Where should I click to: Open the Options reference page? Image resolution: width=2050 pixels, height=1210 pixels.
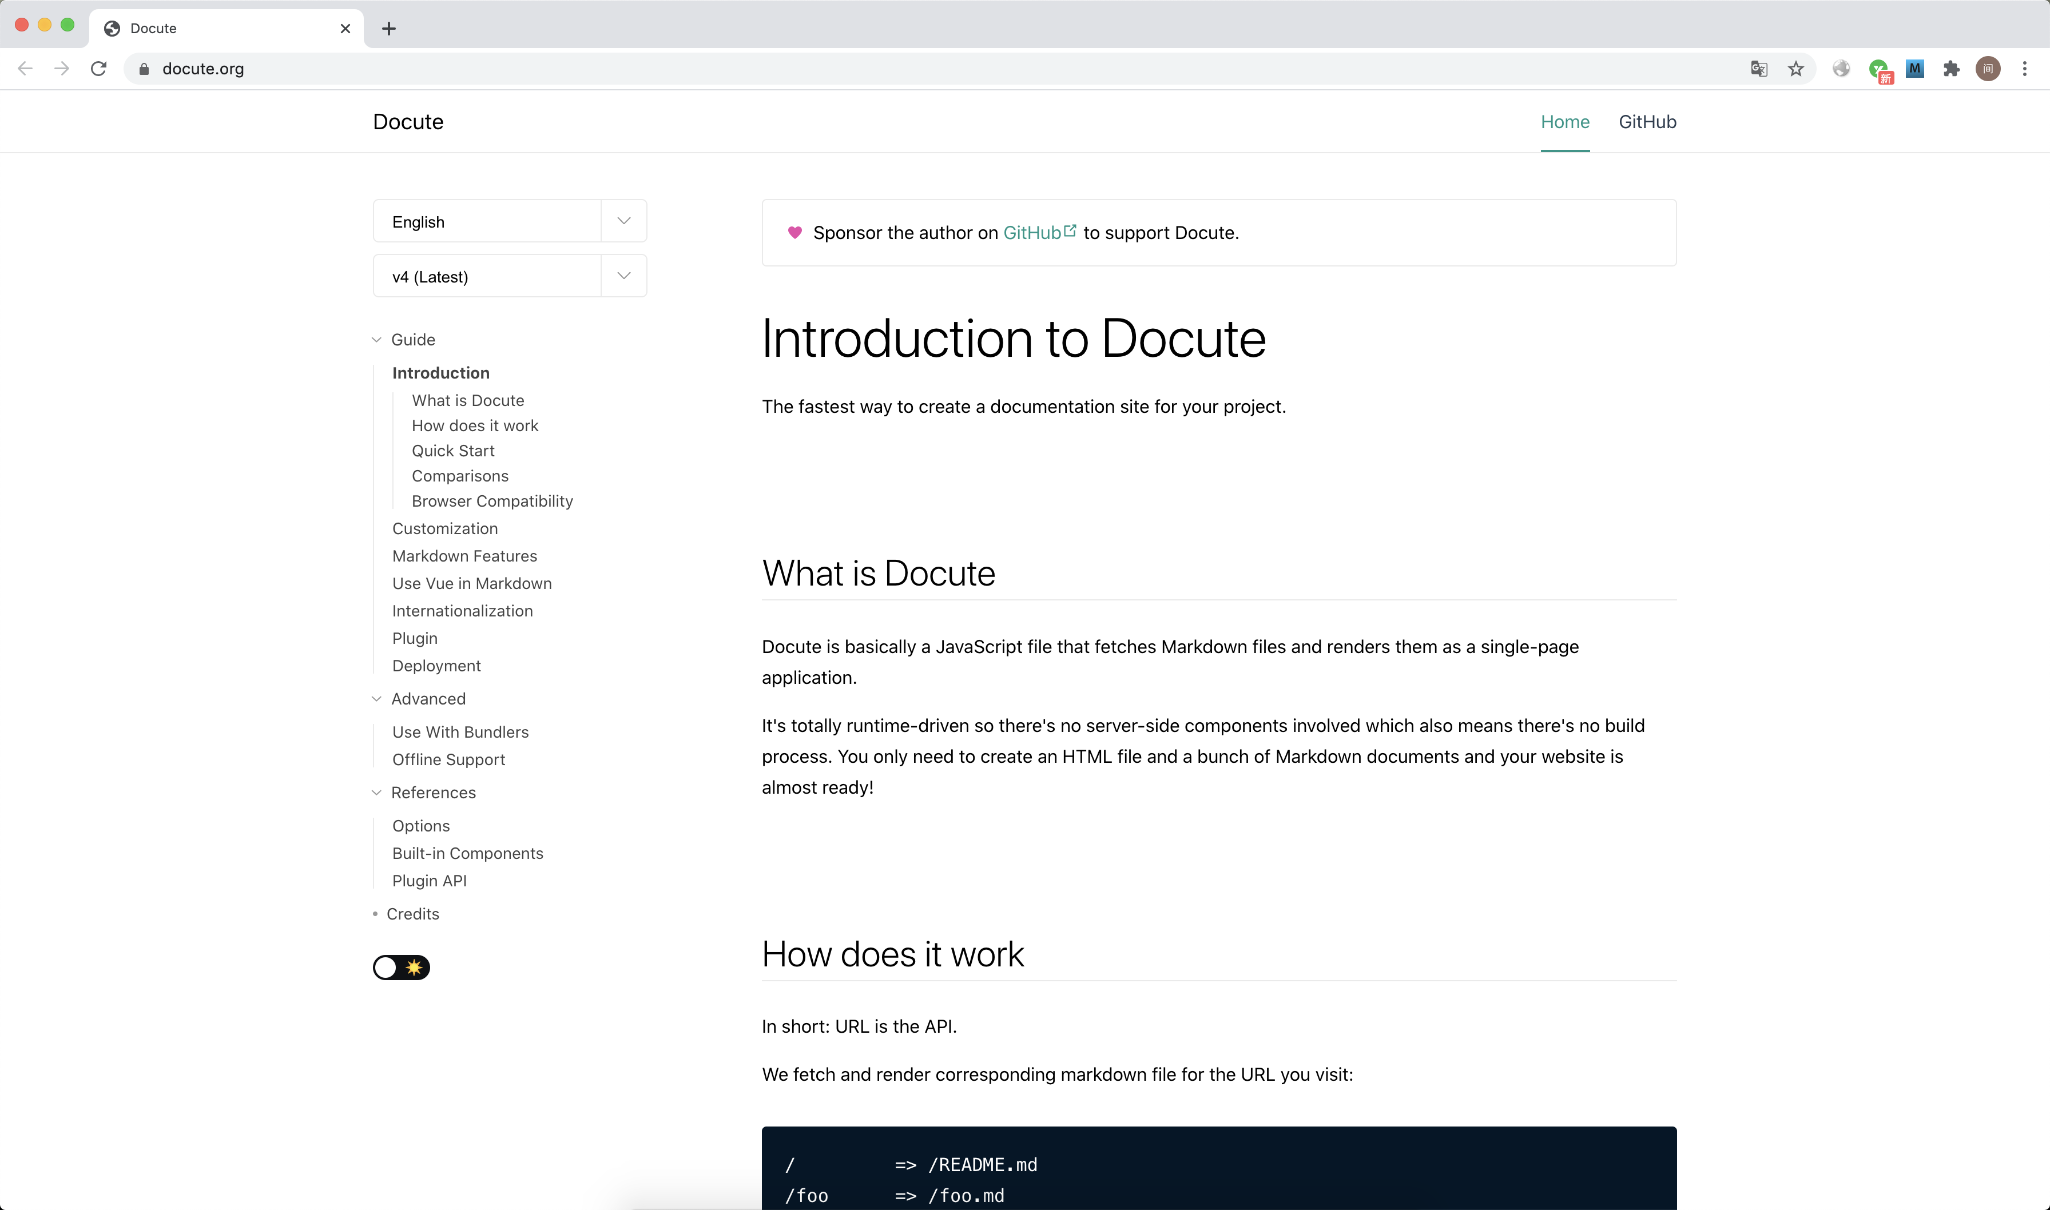(x=421, y=826)
